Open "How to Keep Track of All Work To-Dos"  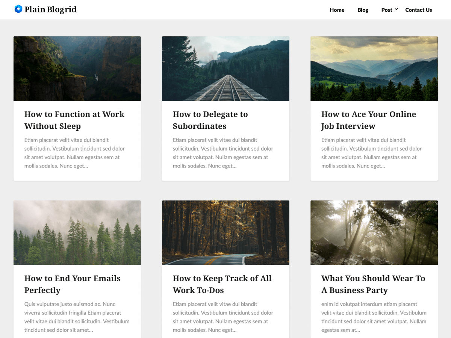pos(222,284)
